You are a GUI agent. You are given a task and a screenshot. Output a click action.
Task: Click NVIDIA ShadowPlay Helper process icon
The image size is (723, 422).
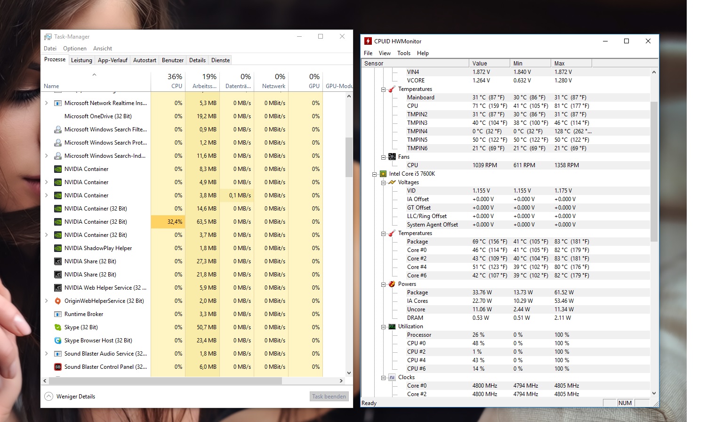[x=58, y=248]
